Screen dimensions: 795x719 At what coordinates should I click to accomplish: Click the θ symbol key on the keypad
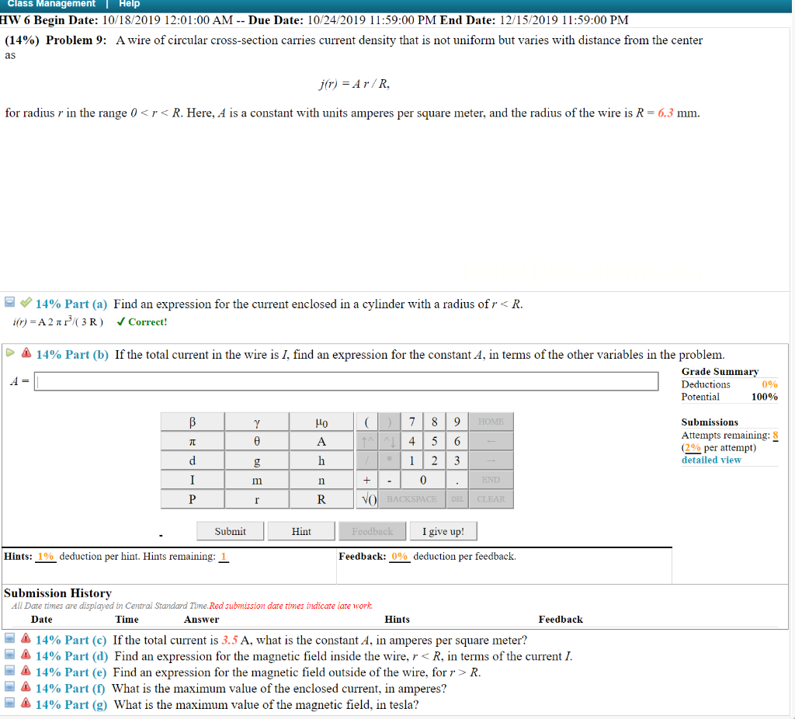(x=258, y=441)
